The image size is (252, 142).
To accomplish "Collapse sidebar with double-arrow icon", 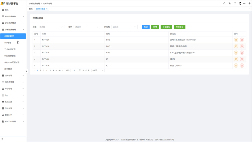I will (26, 71).
